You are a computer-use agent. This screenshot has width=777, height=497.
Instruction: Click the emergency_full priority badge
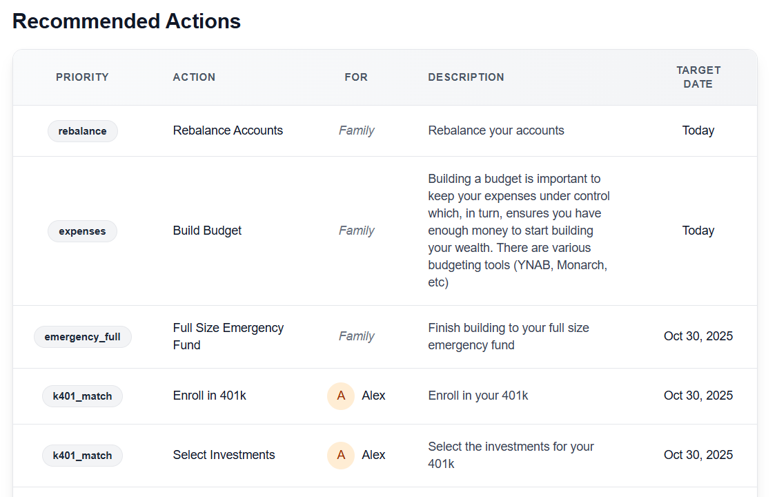tap(82, 337)
